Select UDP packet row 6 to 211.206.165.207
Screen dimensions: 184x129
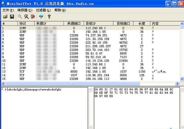click(x=90, y=46)
